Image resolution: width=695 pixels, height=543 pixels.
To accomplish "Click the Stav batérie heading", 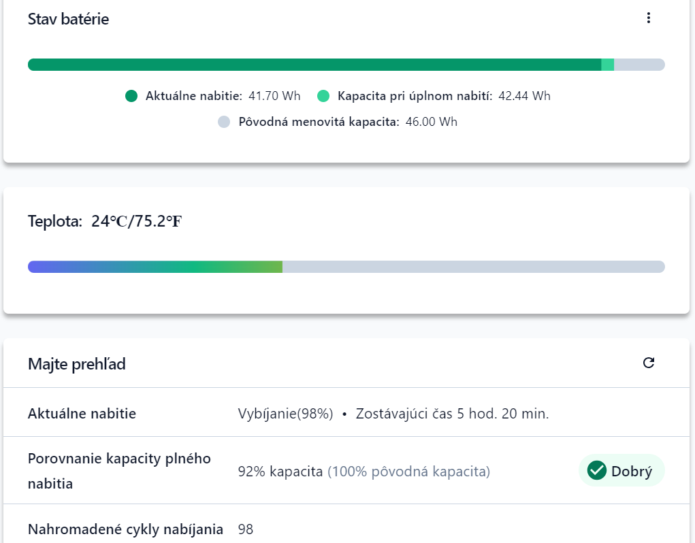I will [x=68, y=19].
